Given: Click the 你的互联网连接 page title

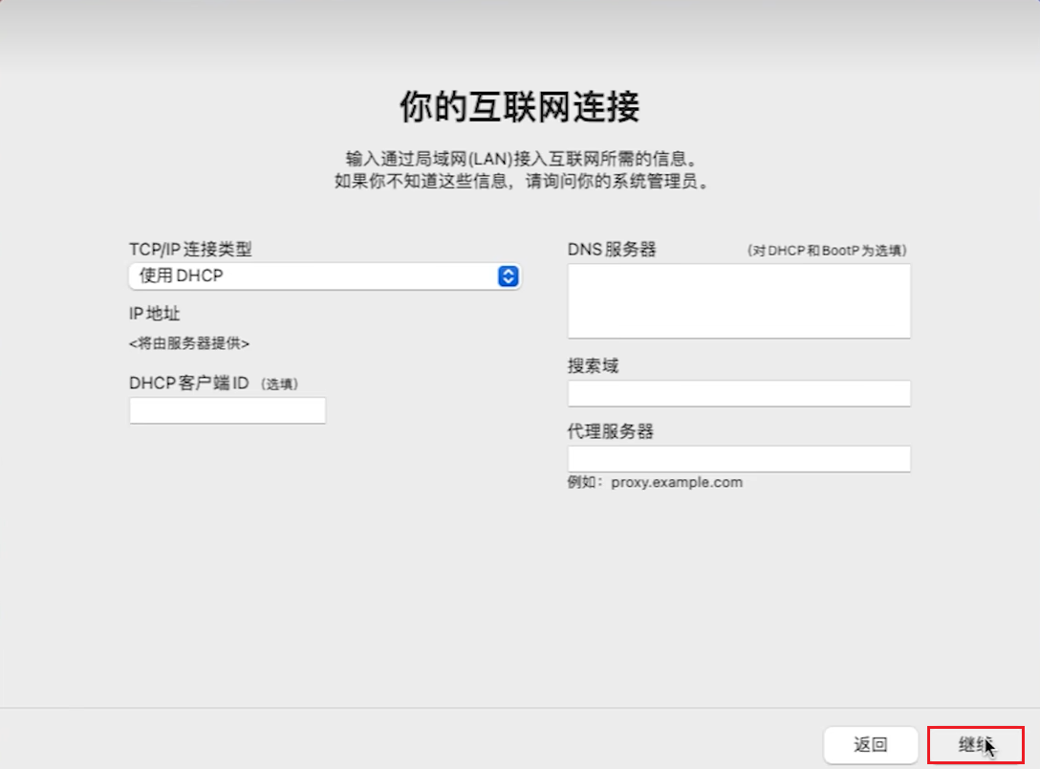Looking at the screenshot, I should 520,109.
